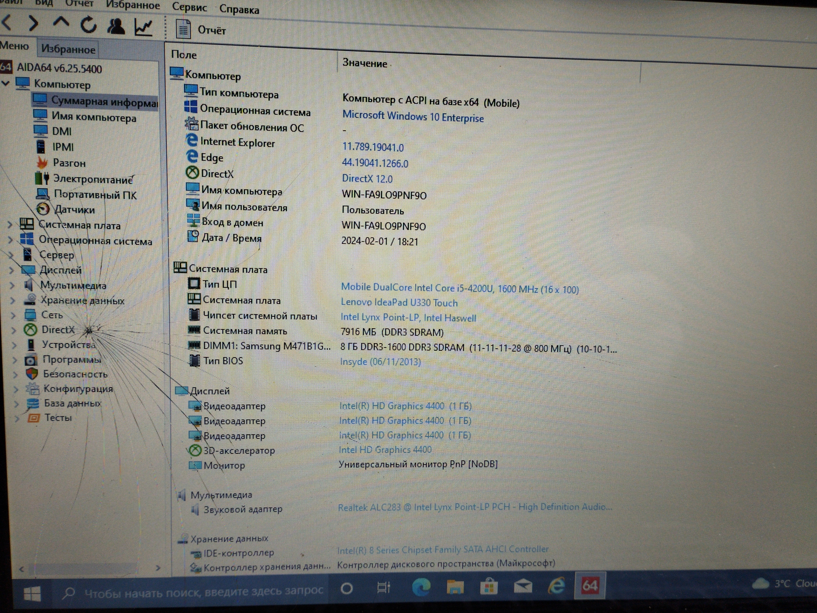Open the Сервис menu
Screen dimensions: 817x613
pos(189,7)
